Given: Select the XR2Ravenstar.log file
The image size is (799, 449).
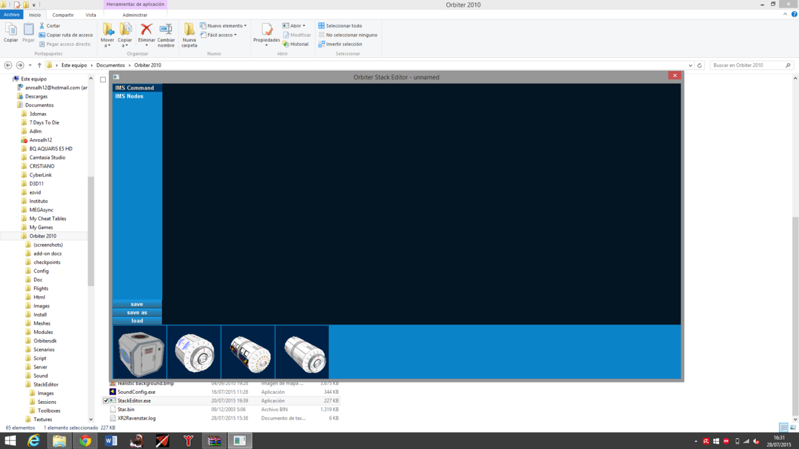Looking at the screenshot, I should [x=136, y=418].
